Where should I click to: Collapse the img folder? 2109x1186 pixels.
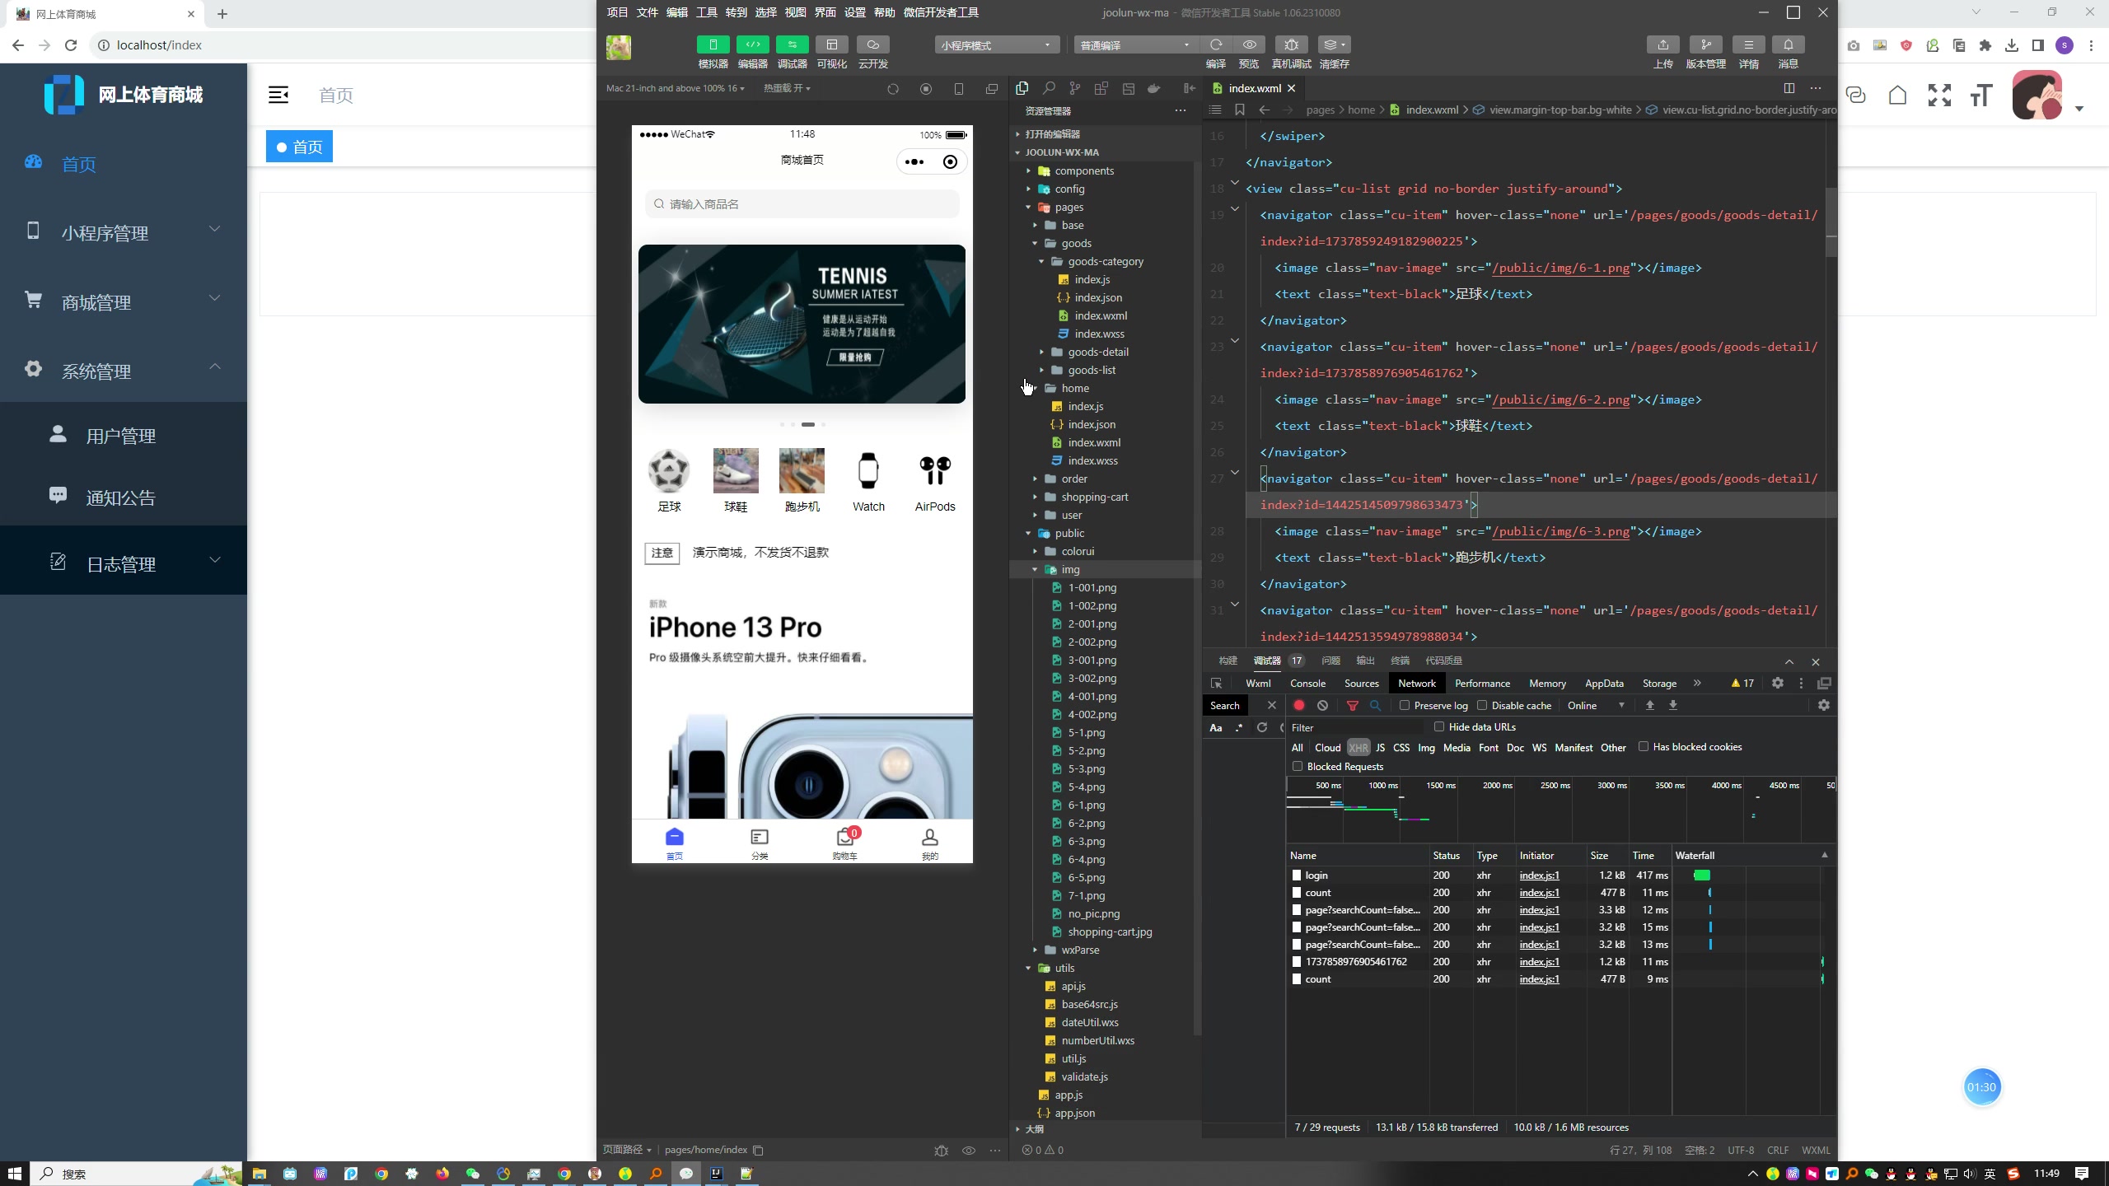(x=1070, y=569)
